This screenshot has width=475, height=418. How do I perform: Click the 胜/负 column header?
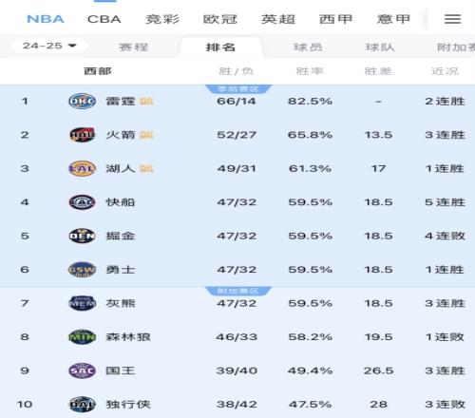[x=236, y=71]
